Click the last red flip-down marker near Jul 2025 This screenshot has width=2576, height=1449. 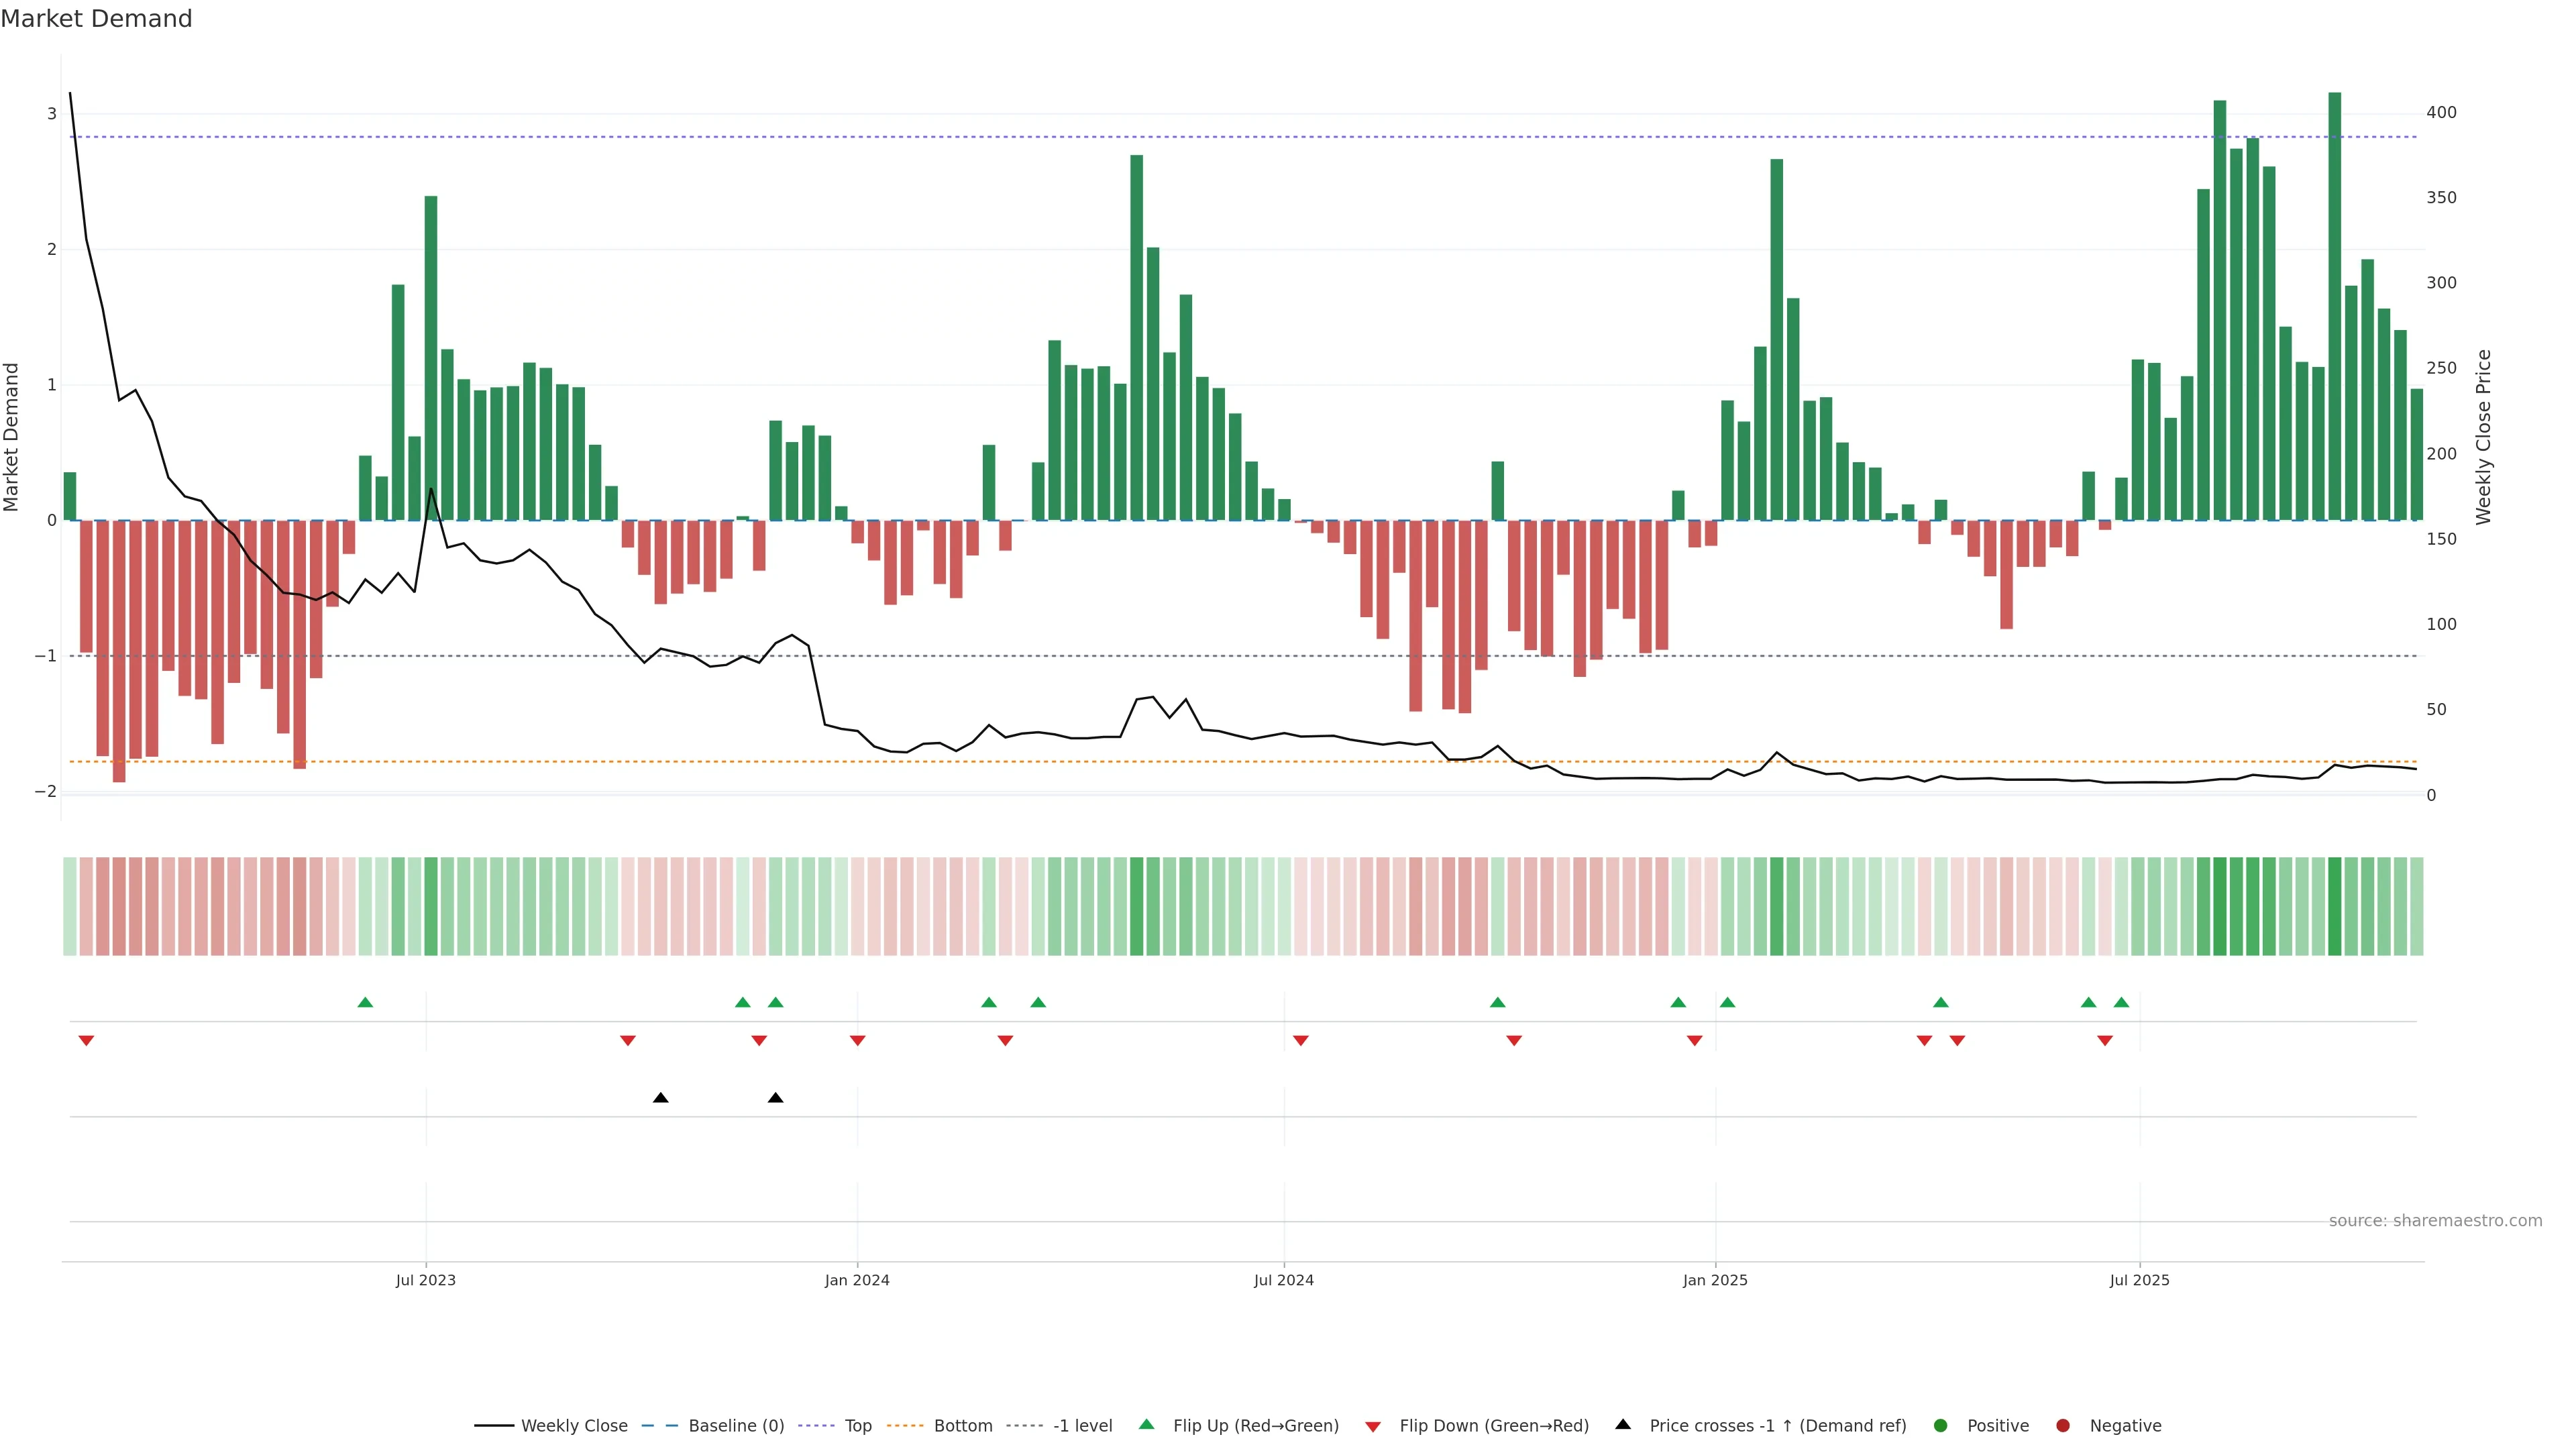[2105, 1041]
